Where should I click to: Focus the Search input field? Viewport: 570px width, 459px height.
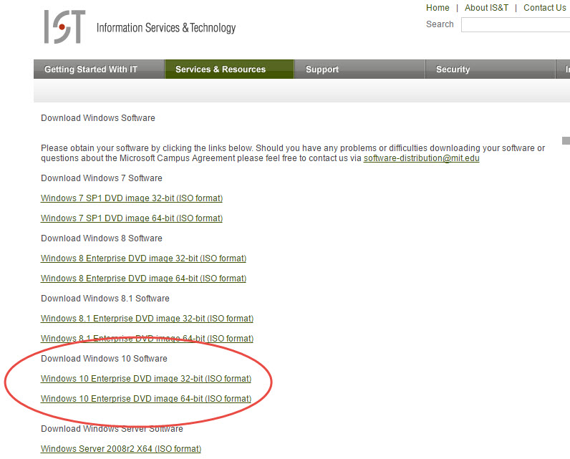pyautogui.click(x=516, y=25)
